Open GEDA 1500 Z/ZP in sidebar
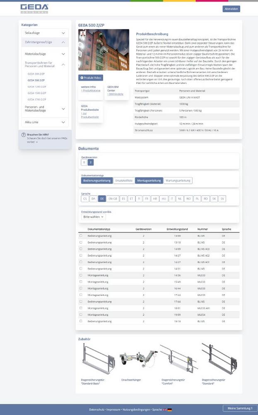258x415 pixels. pos(37,93)
